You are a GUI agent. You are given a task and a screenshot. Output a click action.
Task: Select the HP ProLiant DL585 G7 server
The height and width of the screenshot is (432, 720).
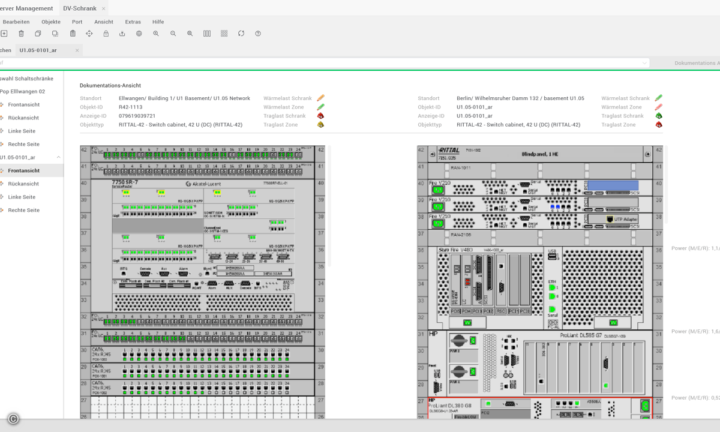pos(539,362)
